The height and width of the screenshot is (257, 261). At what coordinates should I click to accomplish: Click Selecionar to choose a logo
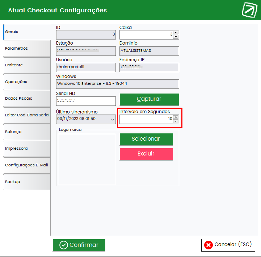(146, 139)
